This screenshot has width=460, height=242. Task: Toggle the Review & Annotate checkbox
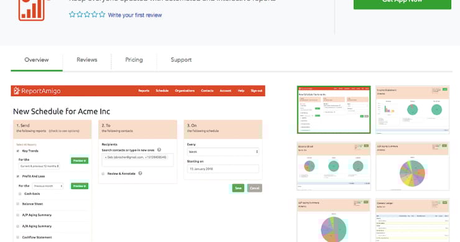(x=103, y=174)
